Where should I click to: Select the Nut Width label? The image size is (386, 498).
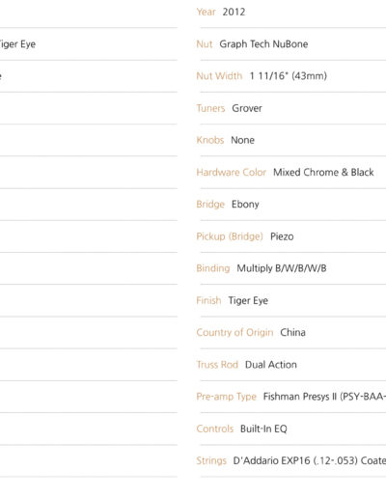click(x=219, y=76)
